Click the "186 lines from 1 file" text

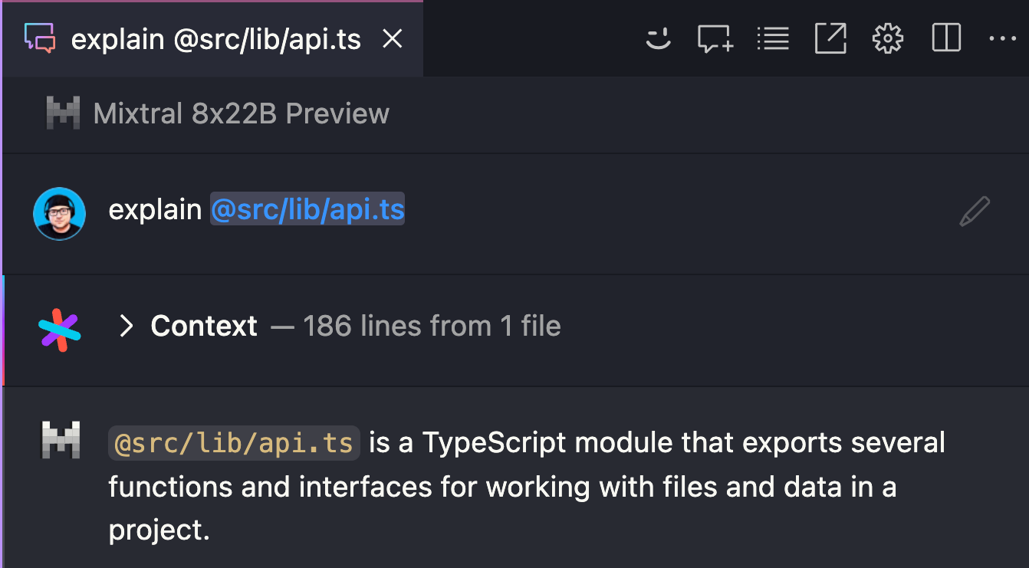point(432,327)
